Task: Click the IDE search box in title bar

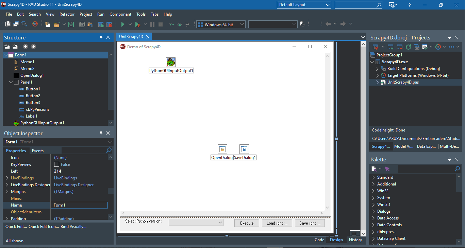Action: click(x=359, y=5)
